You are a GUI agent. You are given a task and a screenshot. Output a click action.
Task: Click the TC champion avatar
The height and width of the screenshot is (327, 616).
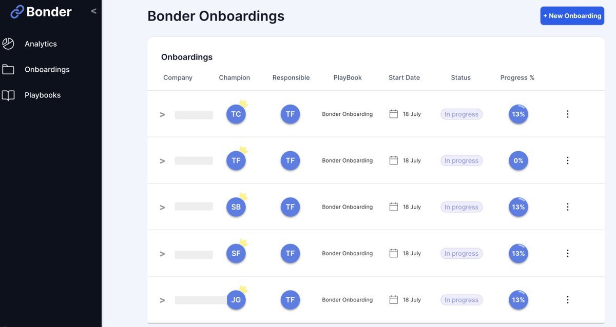236,114
